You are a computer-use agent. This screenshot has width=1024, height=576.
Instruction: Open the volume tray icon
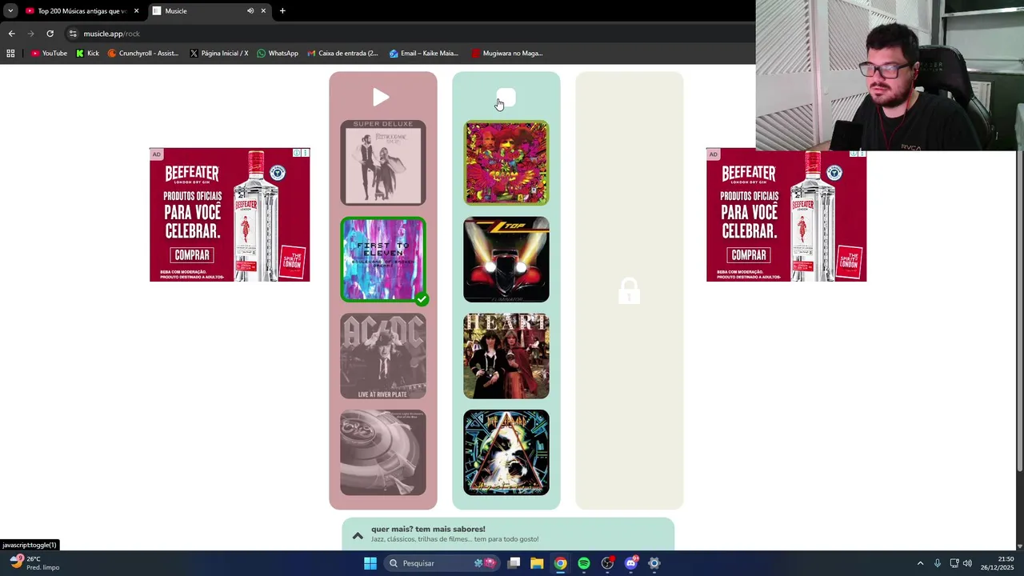click(x=967, y=563)
